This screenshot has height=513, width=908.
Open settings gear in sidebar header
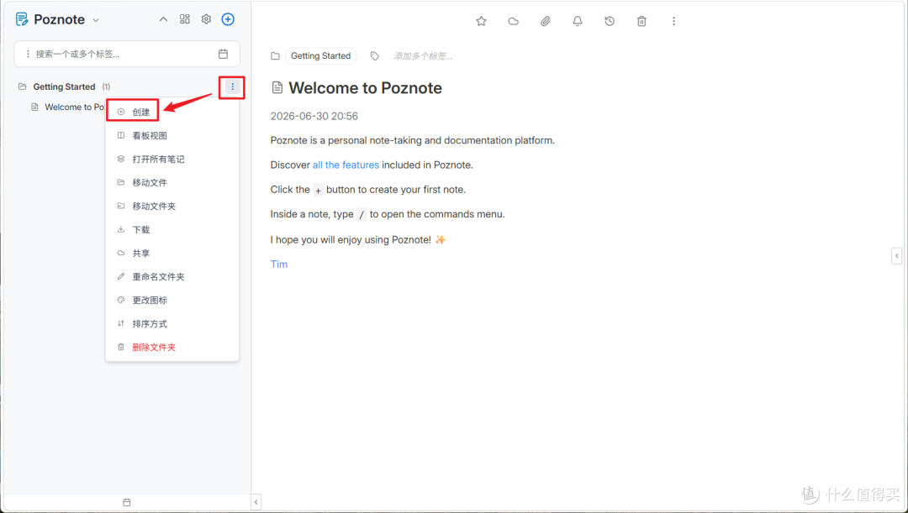[206, 19]
